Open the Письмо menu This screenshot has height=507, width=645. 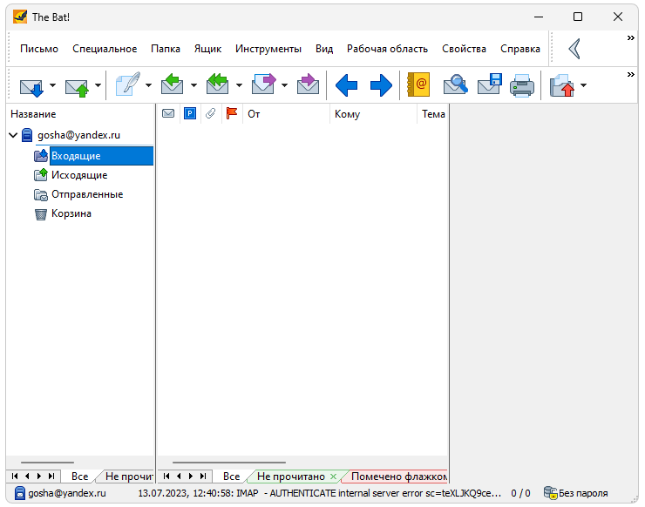39,49
